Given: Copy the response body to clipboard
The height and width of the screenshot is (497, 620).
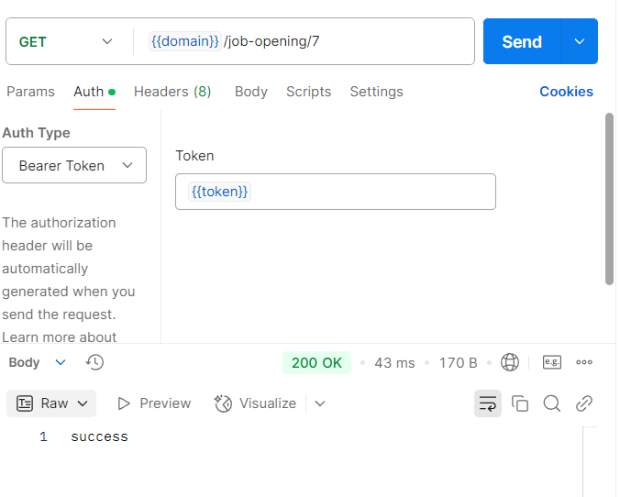Looking at the screenshot, I should tap(520, 403).
